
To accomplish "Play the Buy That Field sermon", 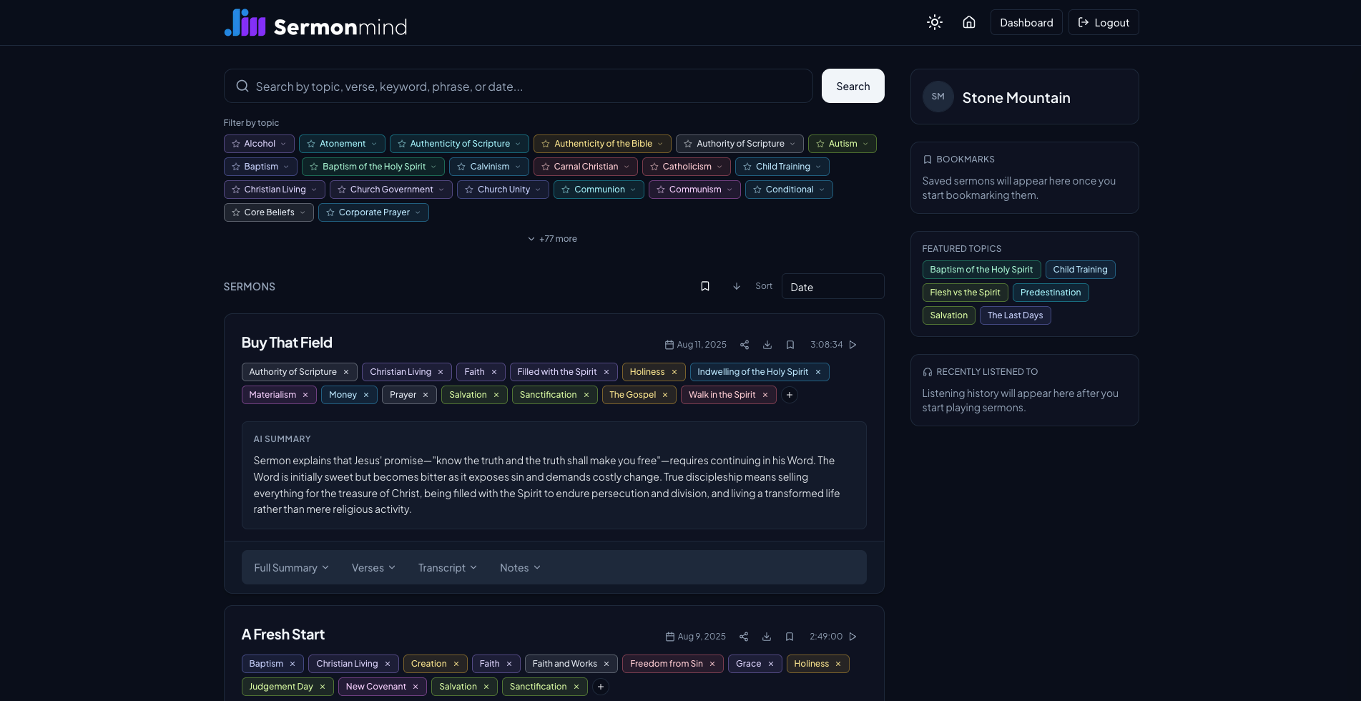I will click(853, 345).
